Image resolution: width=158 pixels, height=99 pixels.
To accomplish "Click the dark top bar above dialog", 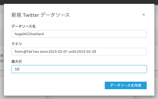I will (79, 2).
